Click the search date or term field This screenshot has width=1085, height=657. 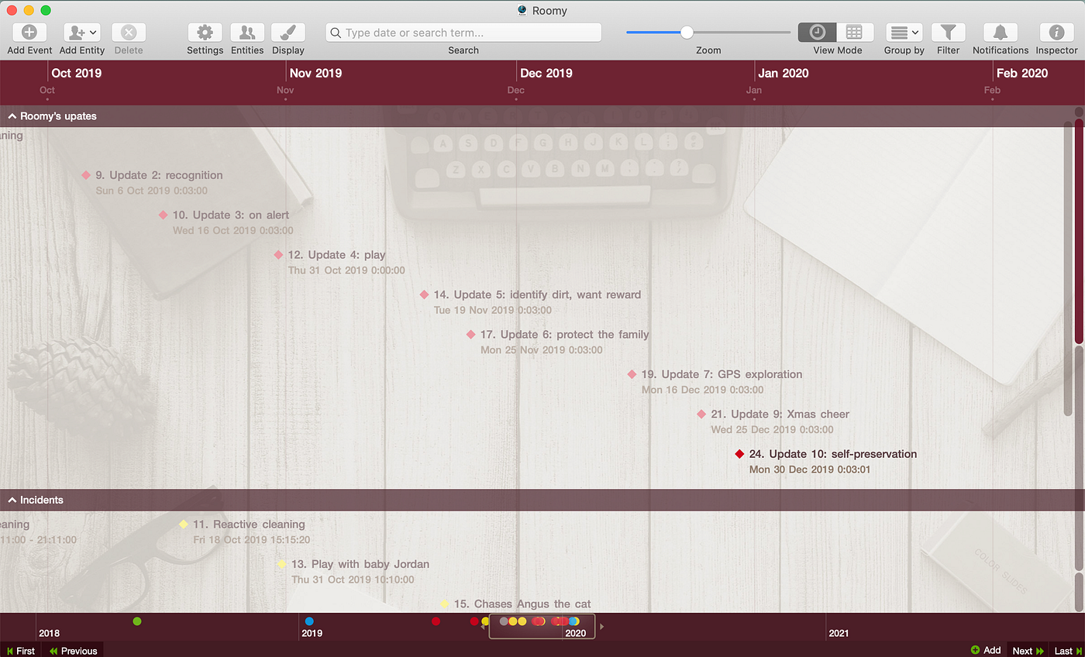tap(463, 33)
